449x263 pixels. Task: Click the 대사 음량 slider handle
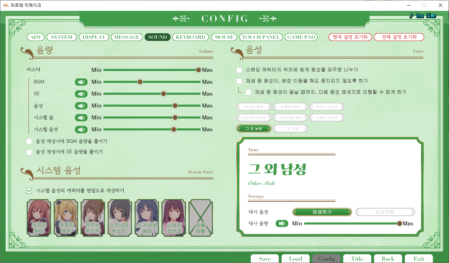399,223
